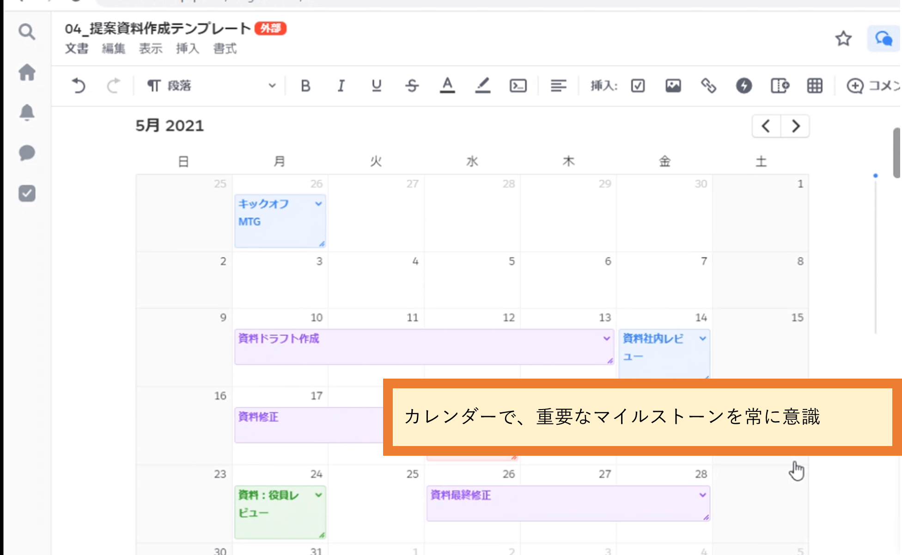Open the 挿入 menu
Viewport: 902px width, 555px height.
(188, 48)
